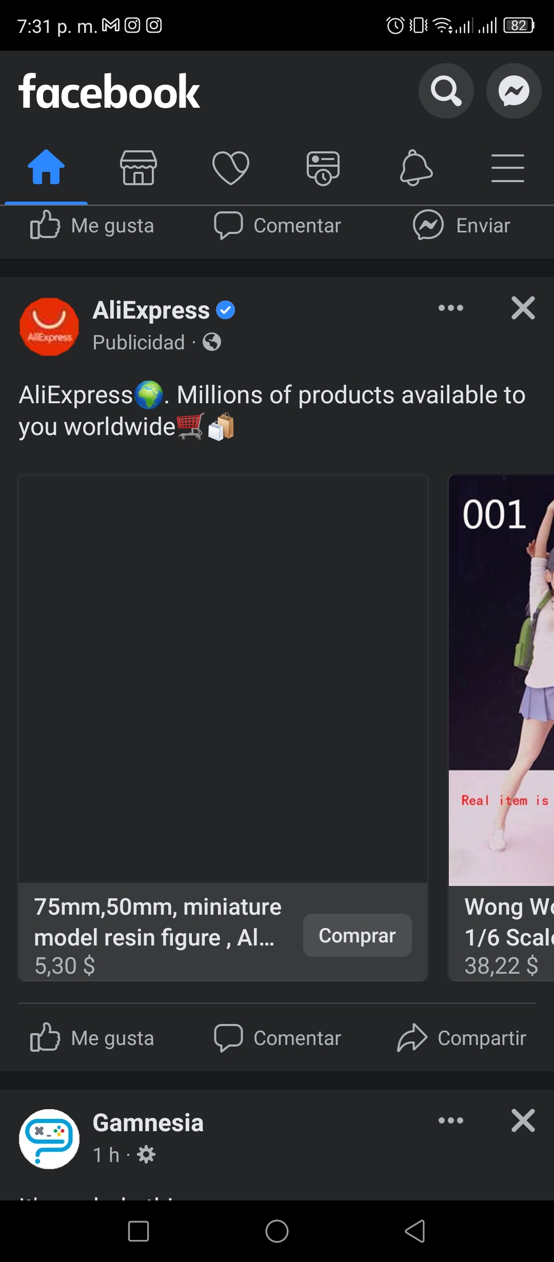Like the AliExpress ad with Me gusta
Image resolution: width=554 pixels, height=1262 pixels.
92,1038
